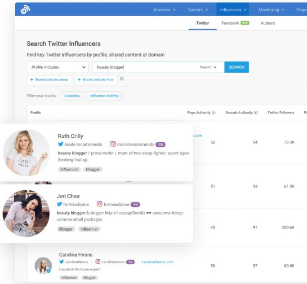Expand the search options
307x284 pixels.
point(208,67)
